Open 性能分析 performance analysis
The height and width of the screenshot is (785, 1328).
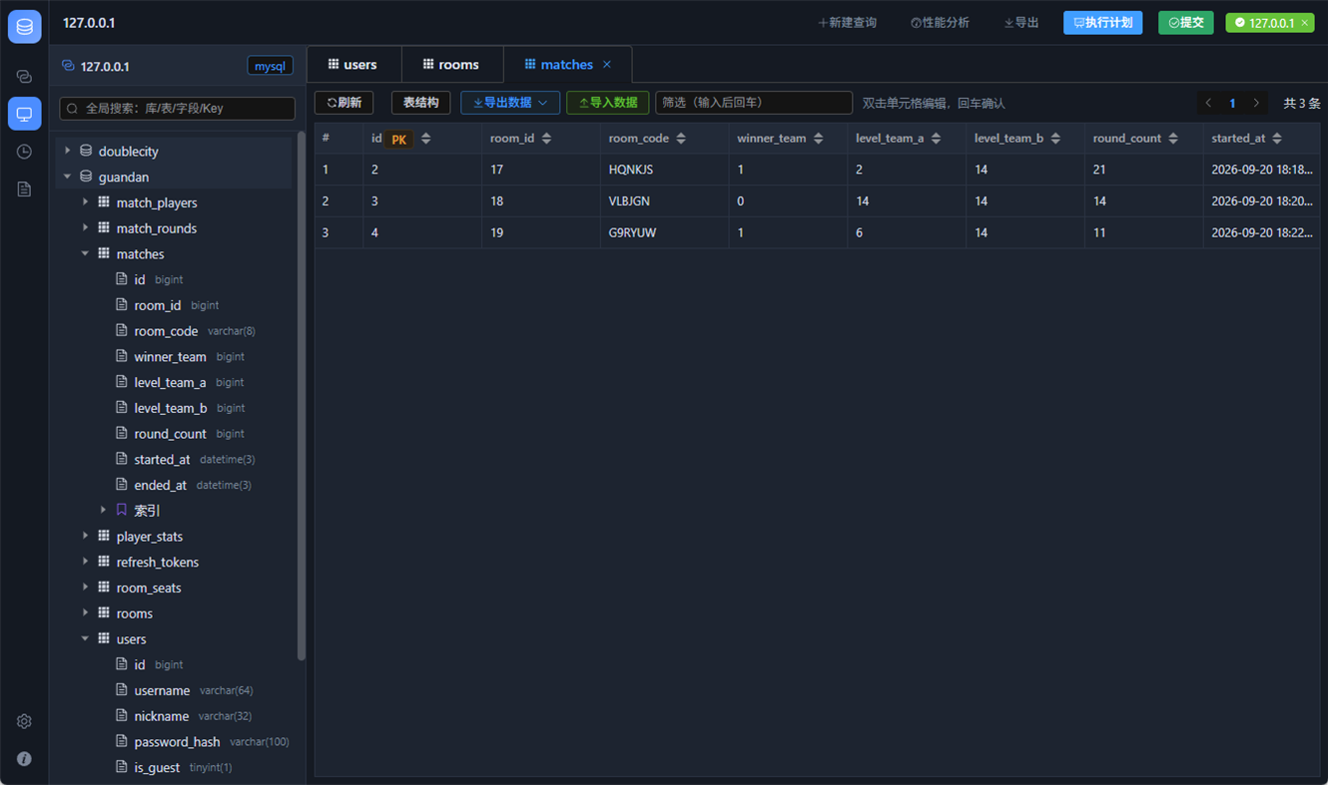click(x=940, y=23)
